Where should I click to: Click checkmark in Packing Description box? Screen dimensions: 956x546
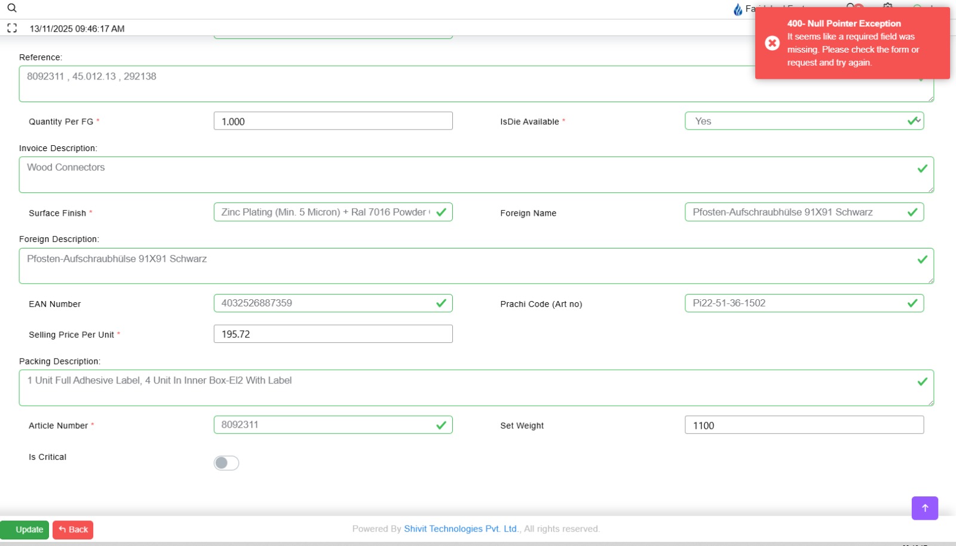point(922,381)
